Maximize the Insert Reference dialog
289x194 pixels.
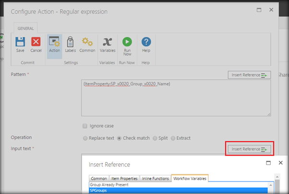268,163
